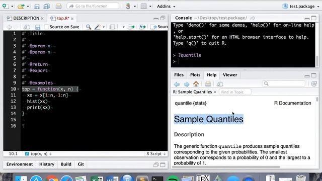Click the code tools magic wand icon
The image size is (322, 181).
pyautogui.click(x=97, y=27)
